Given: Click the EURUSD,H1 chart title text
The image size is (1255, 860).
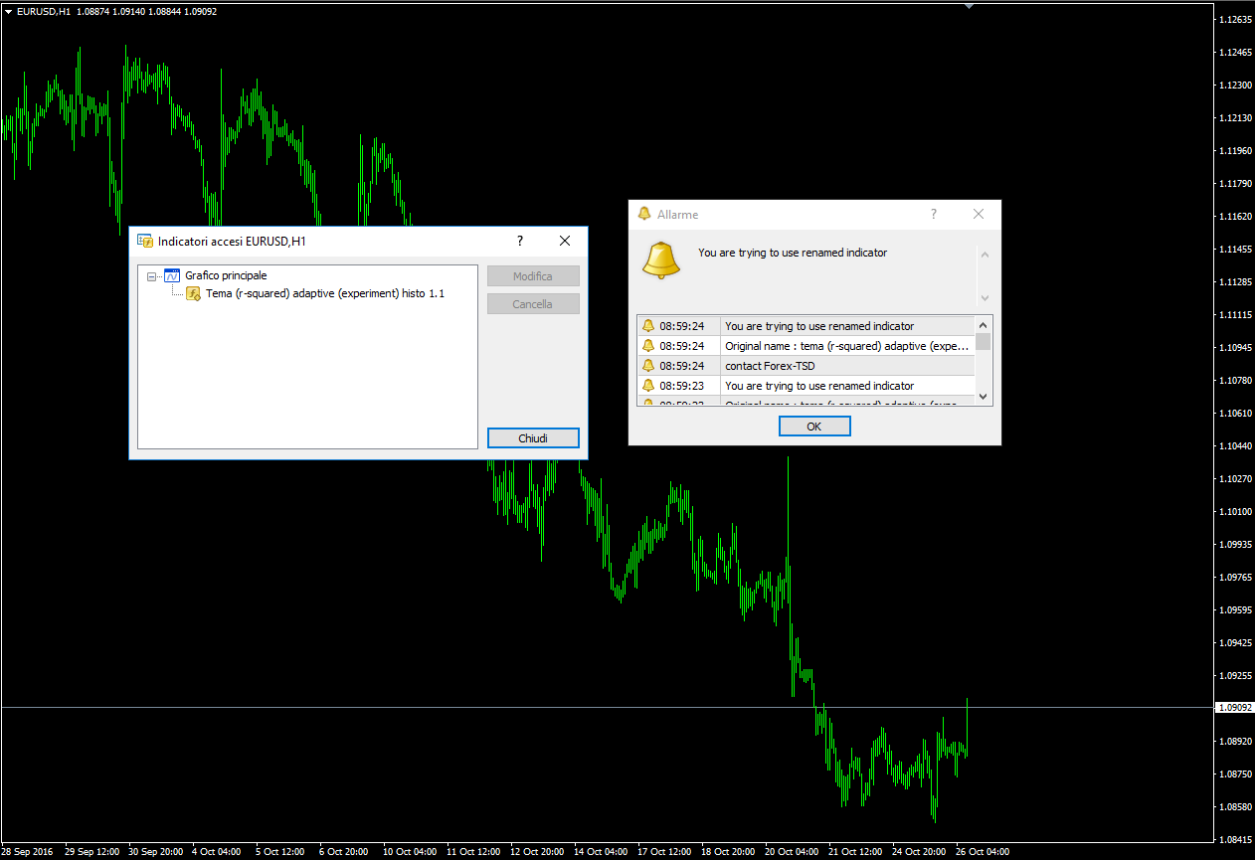Looking at the screenshot, I should (x=44, y=11).
